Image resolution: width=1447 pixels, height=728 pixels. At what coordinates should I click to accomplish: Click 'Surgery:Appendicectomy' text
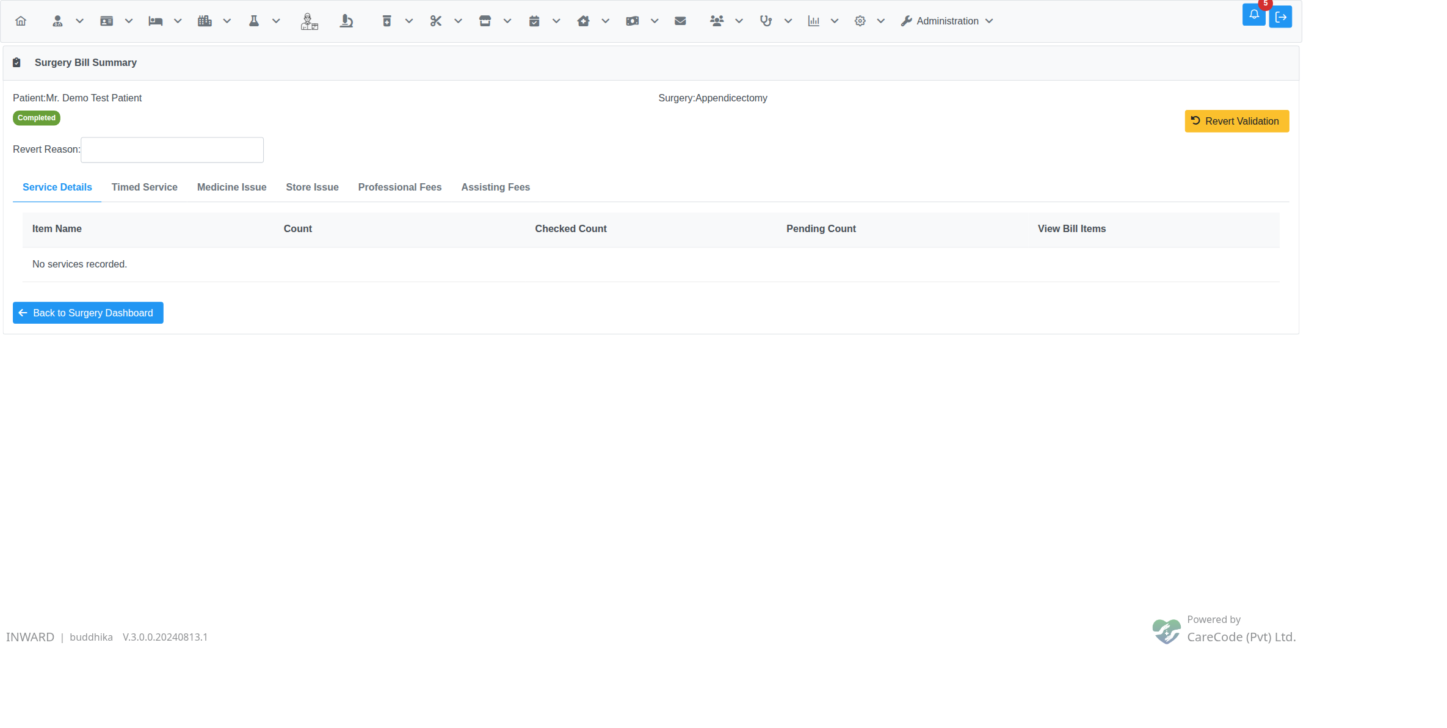713,98
